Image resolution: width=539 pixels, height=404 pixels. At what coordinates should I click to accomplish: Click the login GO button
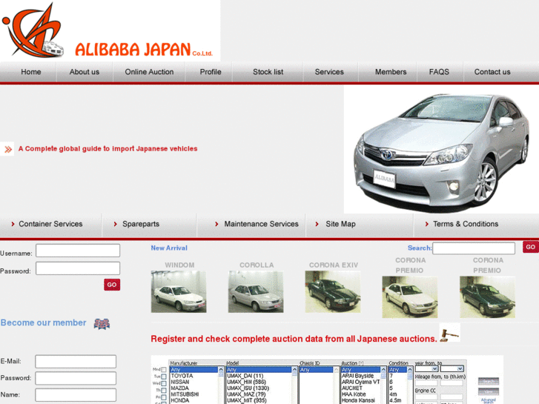coord(112,285)
